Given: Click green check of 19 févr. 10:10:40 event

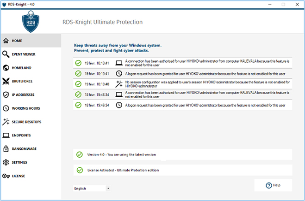Looking at the screenshot, I should pyautogui.click(x=78, y=84).
